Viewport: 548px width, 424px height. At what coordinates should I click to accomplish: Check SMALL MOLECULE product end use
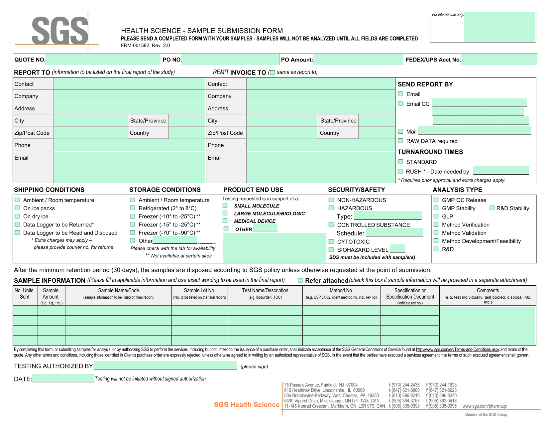(225, 206)
